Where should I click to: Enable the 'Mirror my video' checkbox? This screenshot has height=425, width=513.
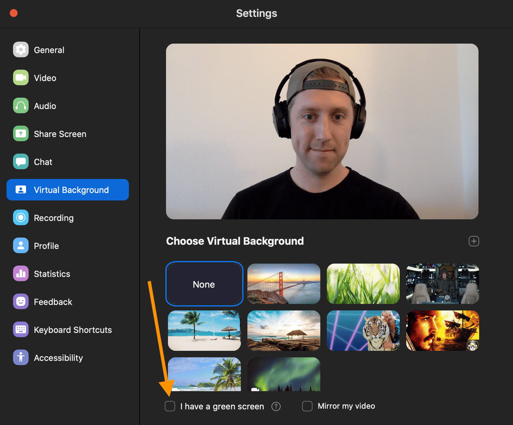click(x=307, y=406)
